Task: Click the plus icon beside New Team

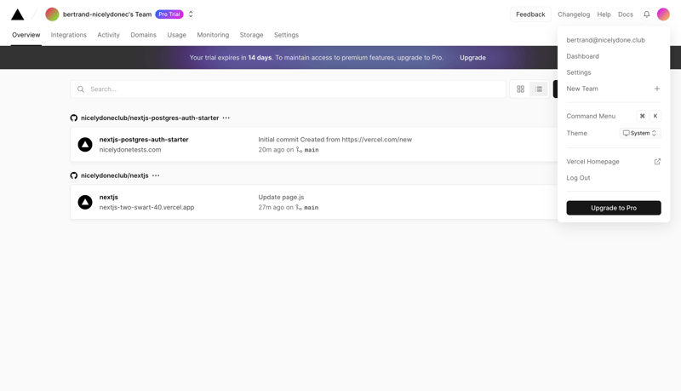Action: 657,89
